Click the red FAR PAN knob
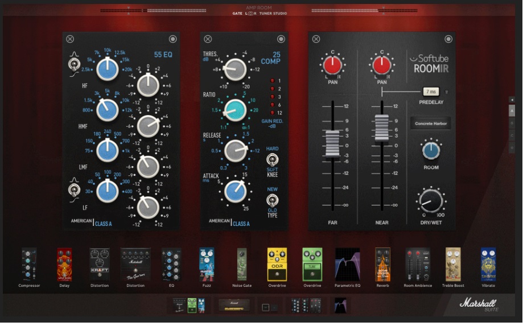 (x=332, y=65)
